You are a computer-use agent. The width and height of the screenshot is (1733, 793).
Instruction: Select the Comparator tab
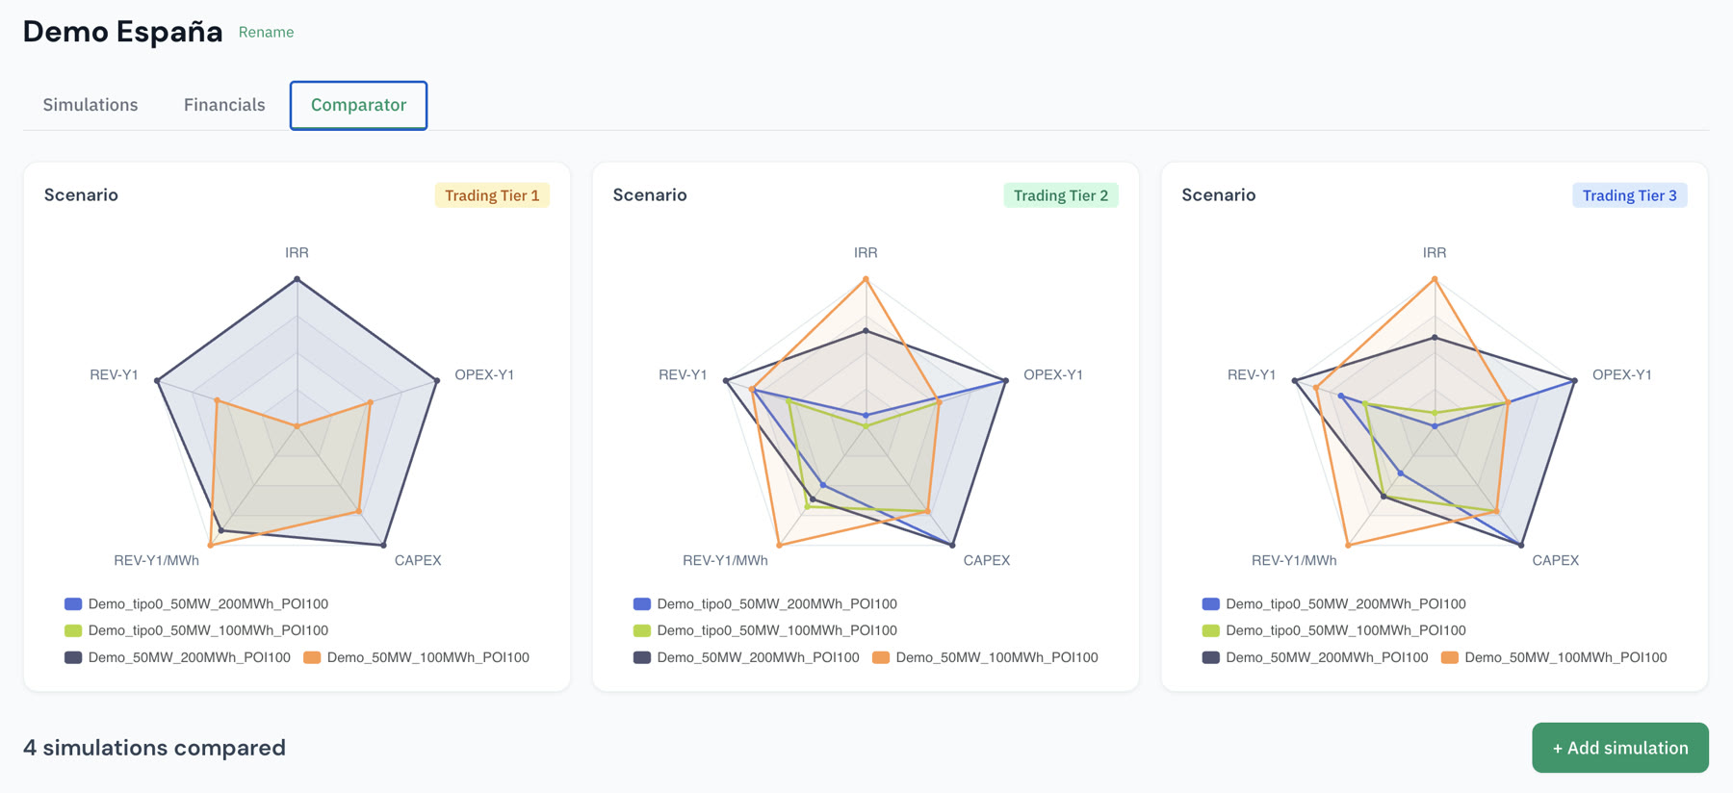(x=358, y=105)
